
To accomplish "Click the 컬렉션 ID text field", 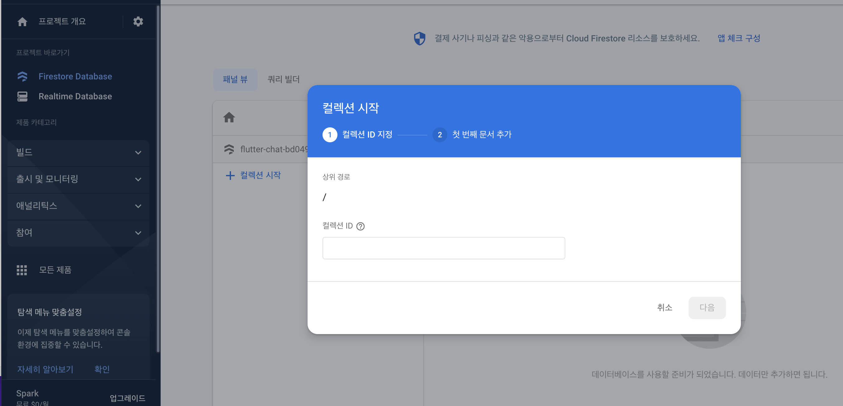I will point(443,248).
